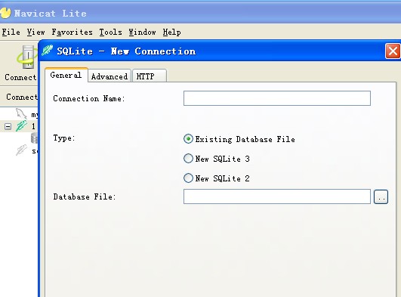Click the grey inactive SQLite feather icon

pos(21,150)
